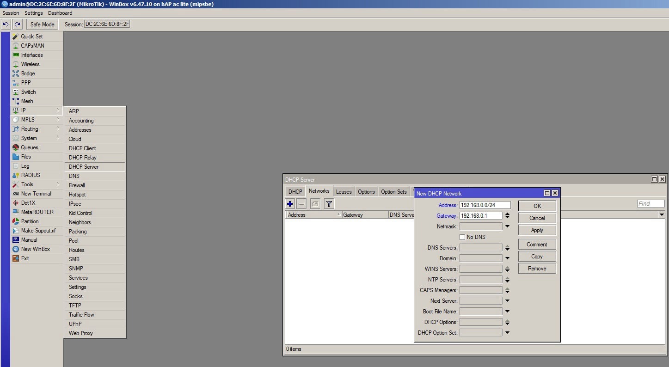
Task: Click the Redo arrow icon
Action: click(18, 24)
